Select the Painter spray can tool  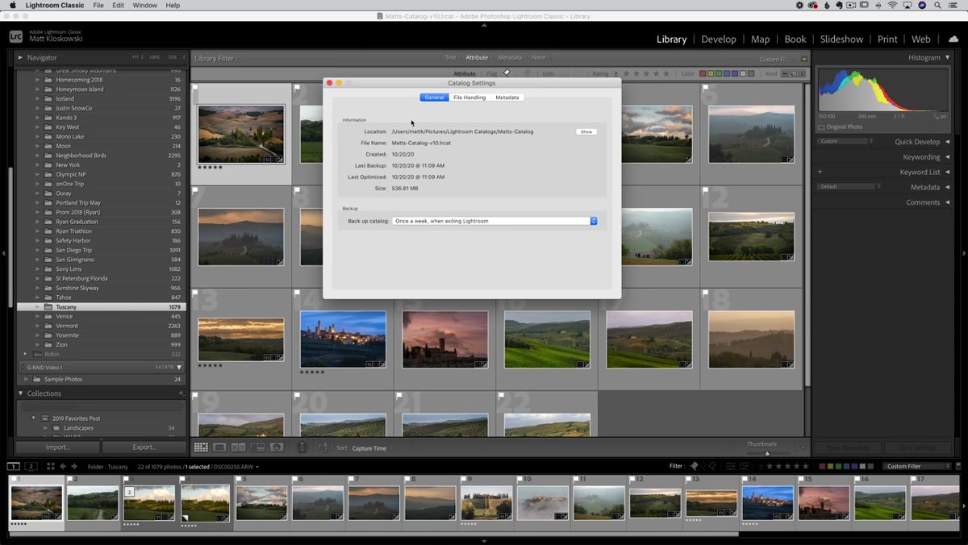coord(302,447)
